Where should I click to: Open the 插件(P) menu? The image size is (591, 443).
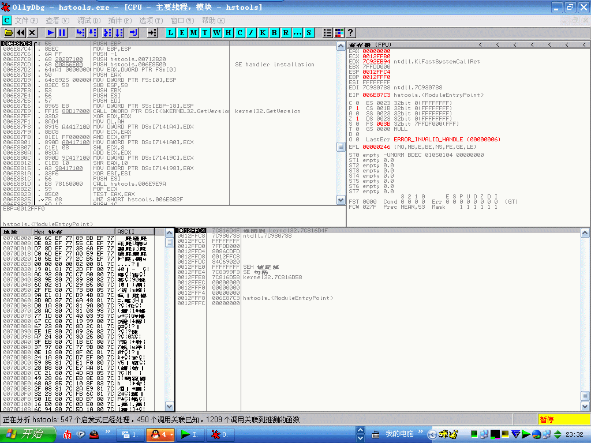[x=120, y=20]
